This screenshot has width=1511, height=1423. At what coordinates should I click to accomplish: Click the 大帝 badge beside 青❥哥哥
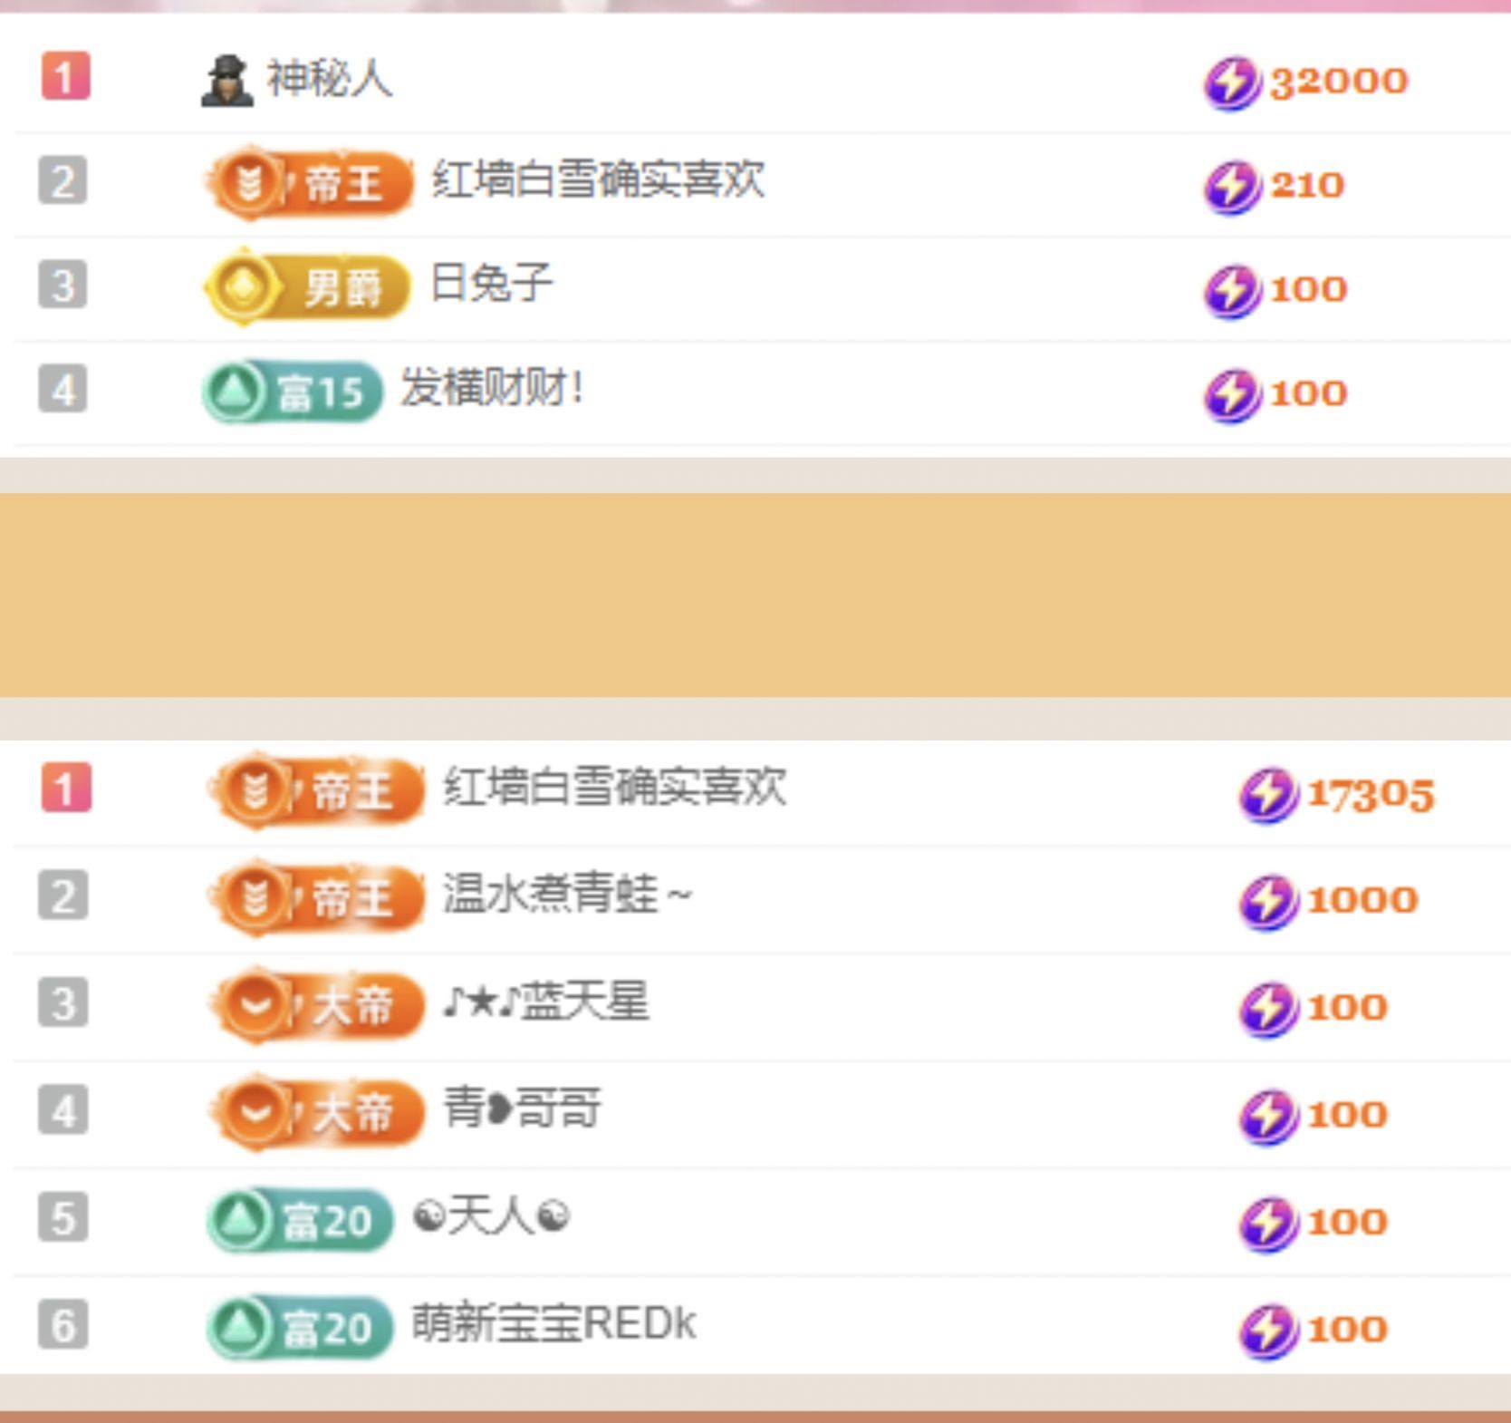tap(316, 1112)
